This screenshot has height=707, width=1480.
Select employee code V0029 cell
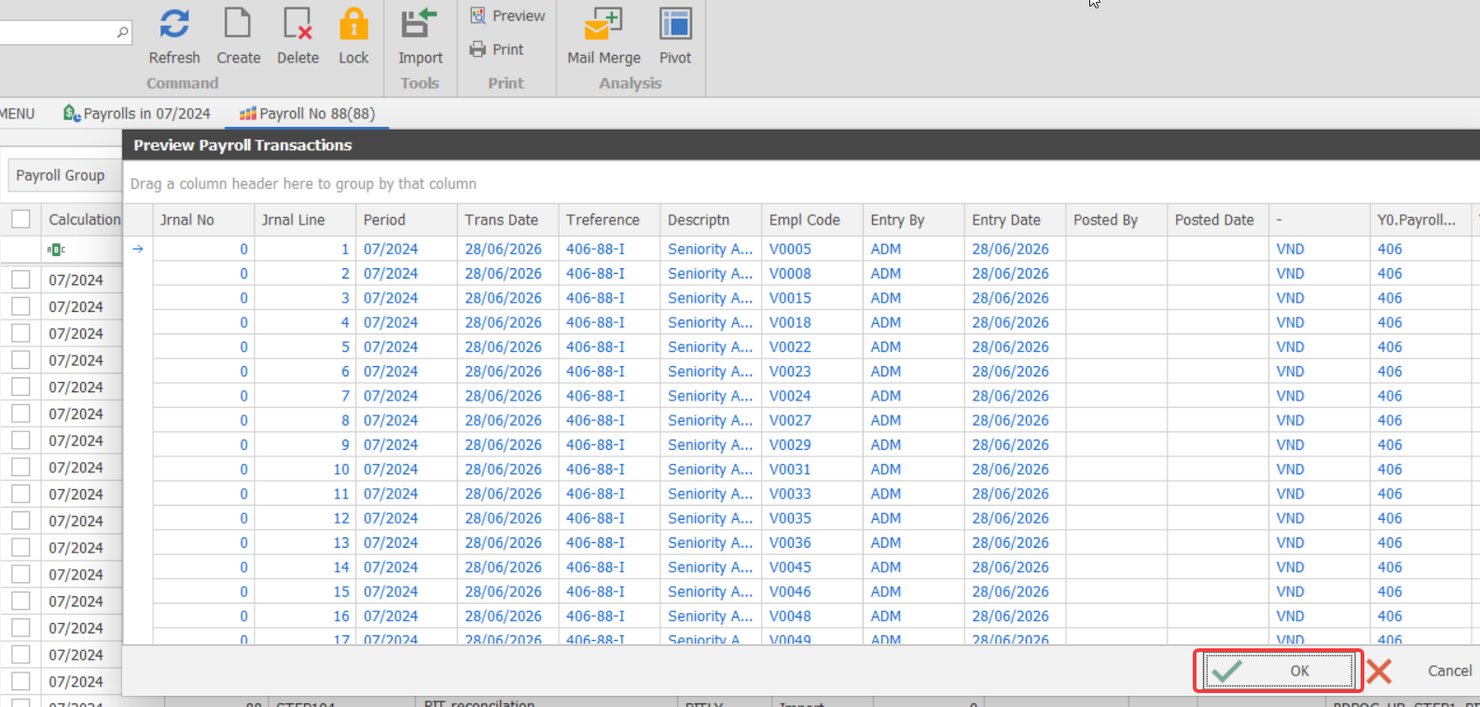(812, 445)
